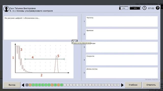Jump to question 11 box

[x=59, y=85]
